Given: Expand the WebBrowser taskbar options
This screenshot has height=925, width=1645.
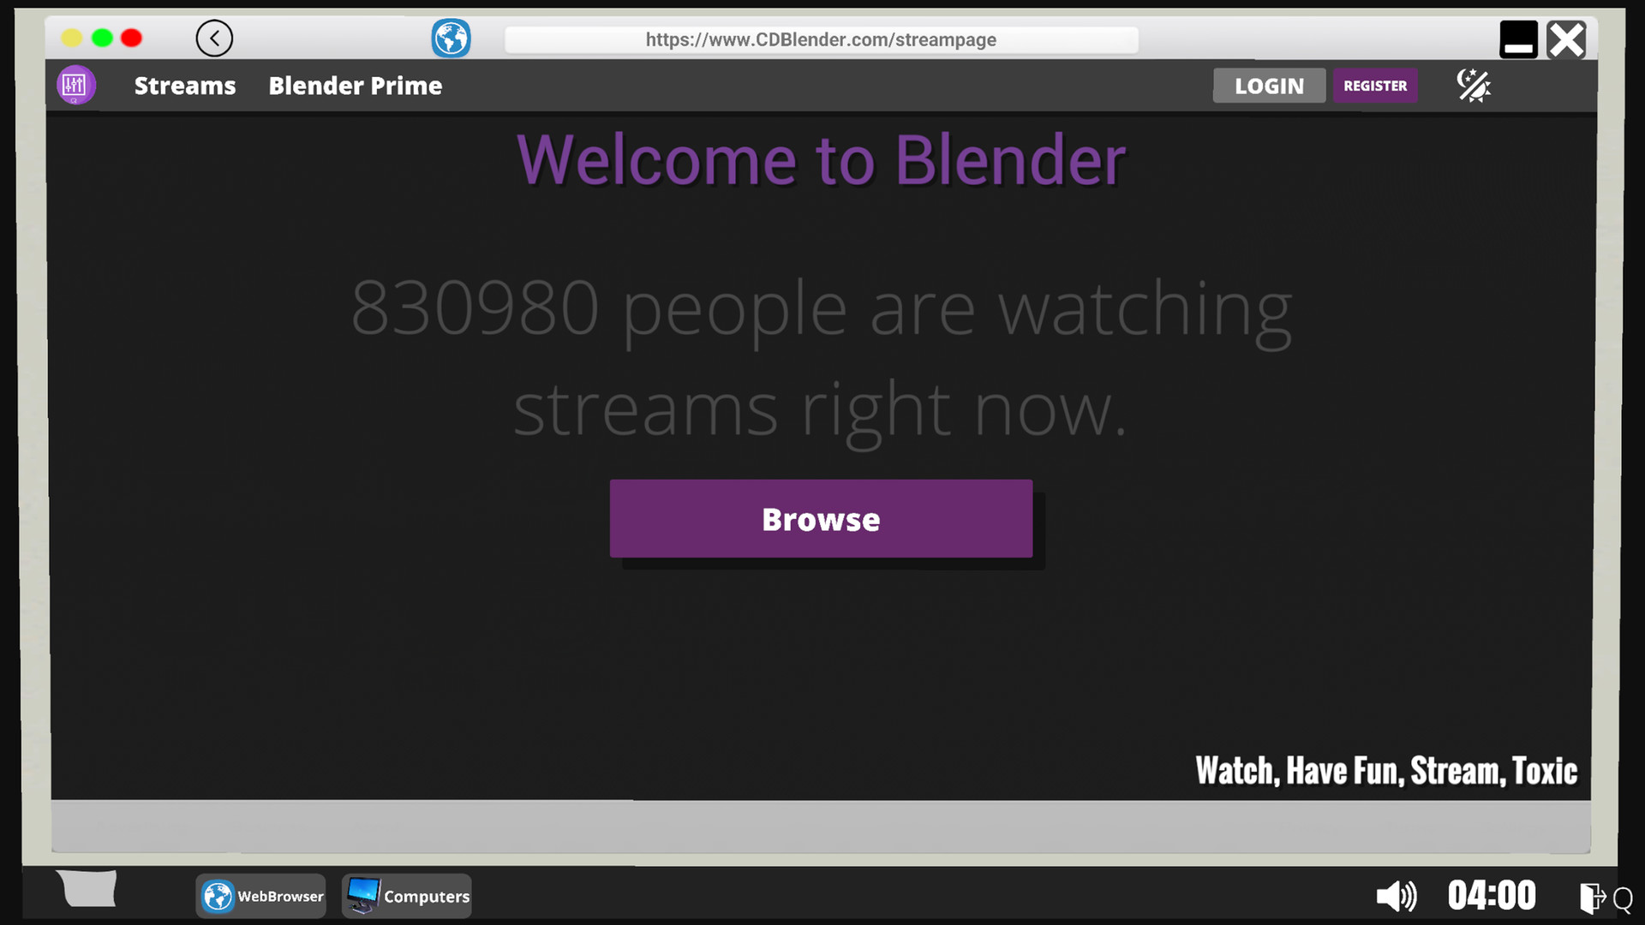Looking at the screenshot, I should click(262, 894).
